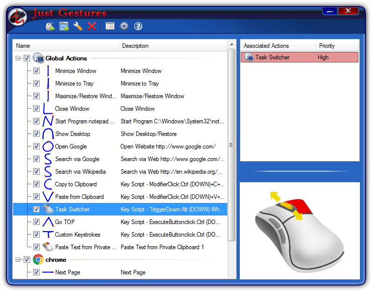Click the High priority value
The width and height of the screenshot is (372, 291).
click(x=323, y=57)
